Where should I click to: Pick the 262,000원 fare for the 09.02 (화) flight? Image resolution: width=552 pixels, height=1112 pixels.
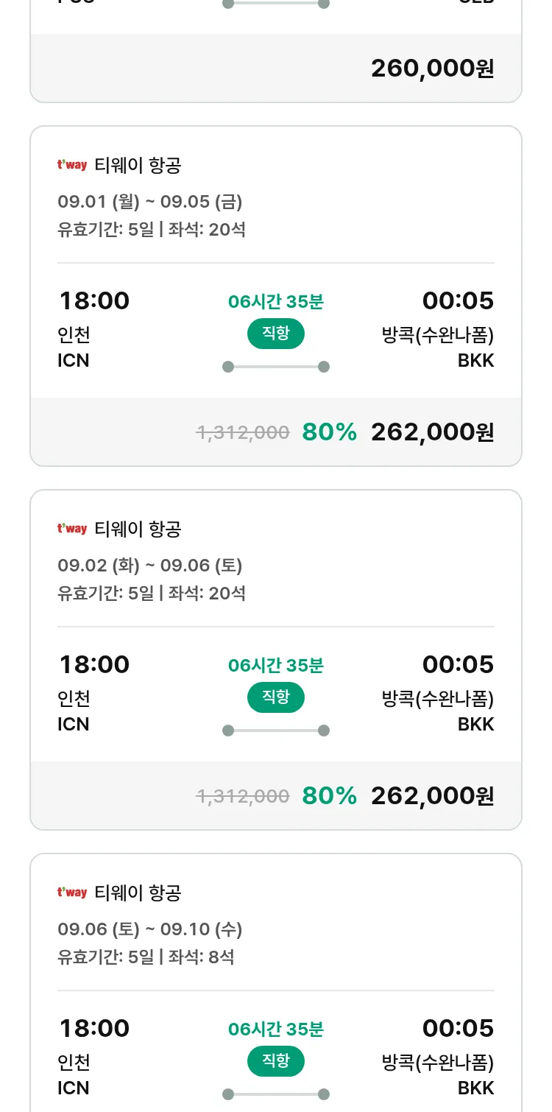click(x=432, y=796)
